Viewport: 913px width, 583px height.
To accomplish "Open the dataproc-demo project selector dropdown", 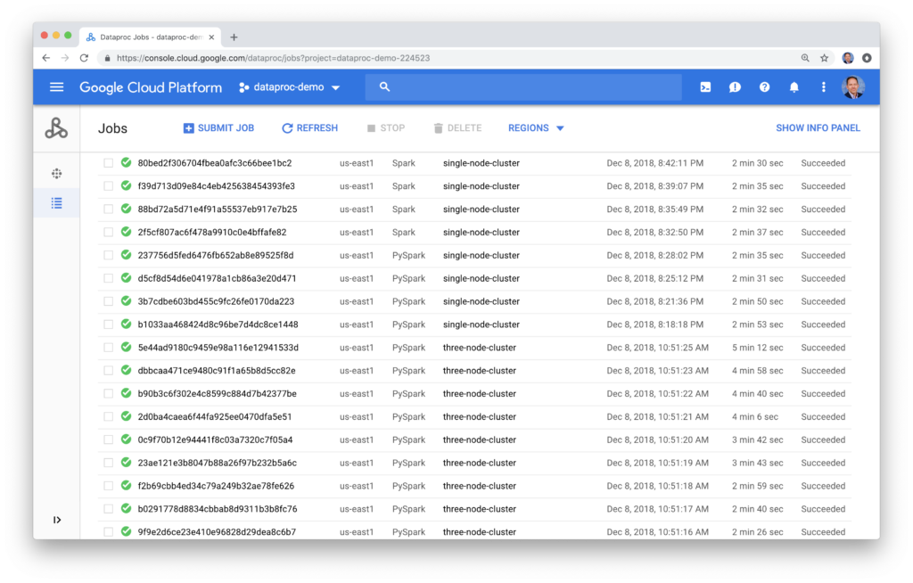I will click(290, 87).
